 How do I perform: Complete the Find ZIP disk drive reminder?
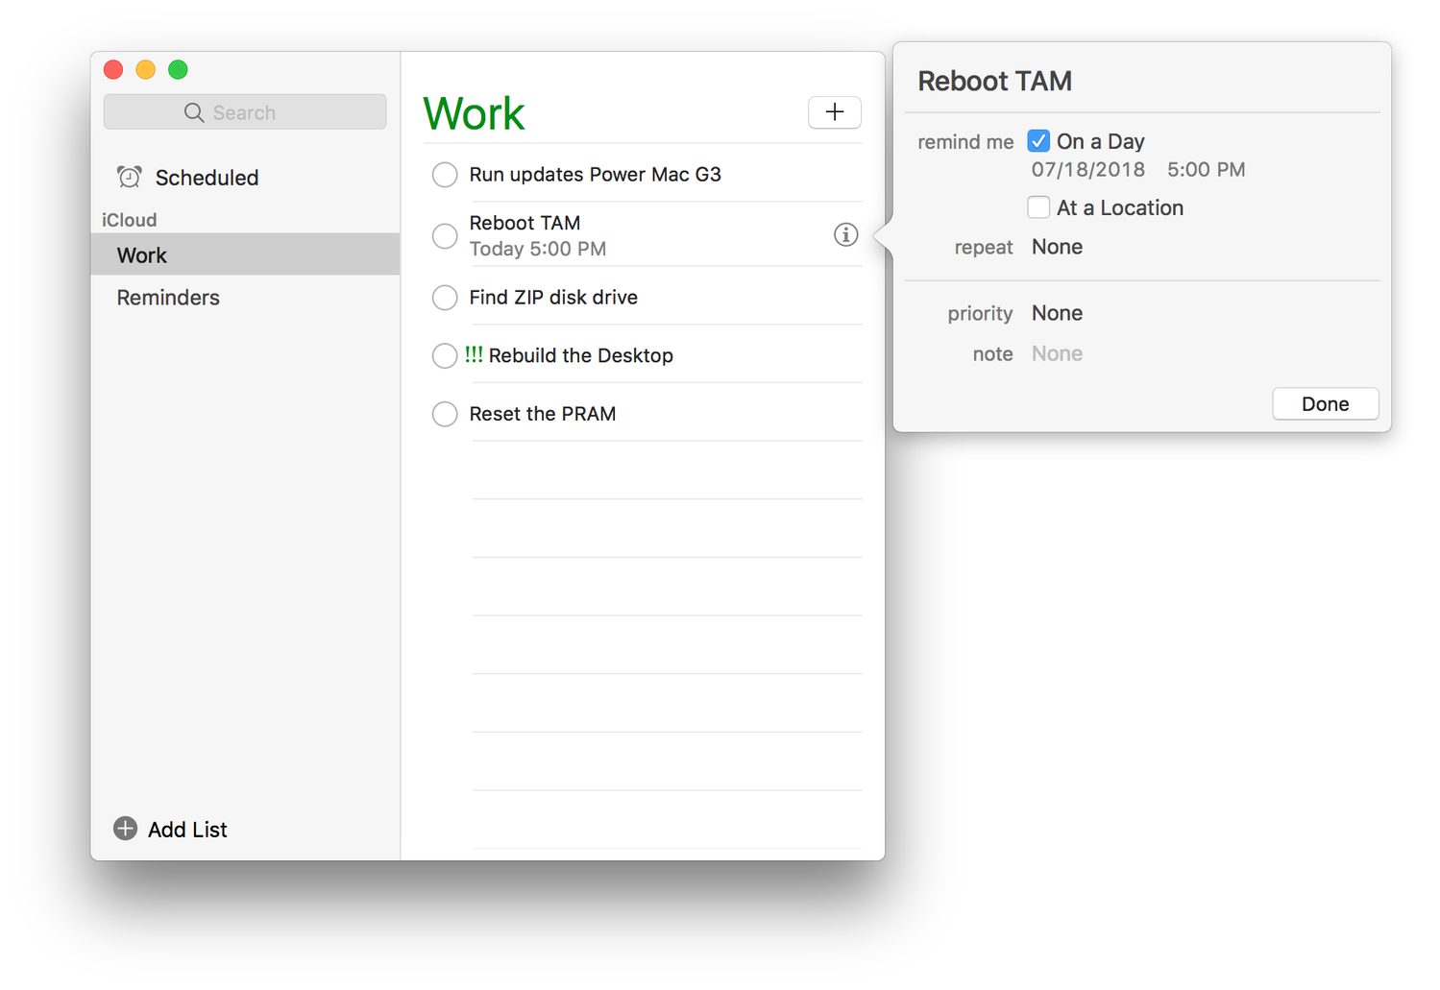click(x=445, y=298)
